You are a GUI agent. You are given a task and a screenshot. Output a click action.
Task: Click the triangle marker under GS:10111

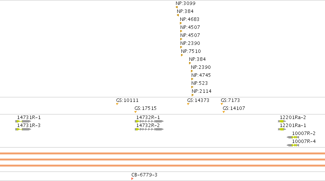pyautogui.click(x=117, y=104)
